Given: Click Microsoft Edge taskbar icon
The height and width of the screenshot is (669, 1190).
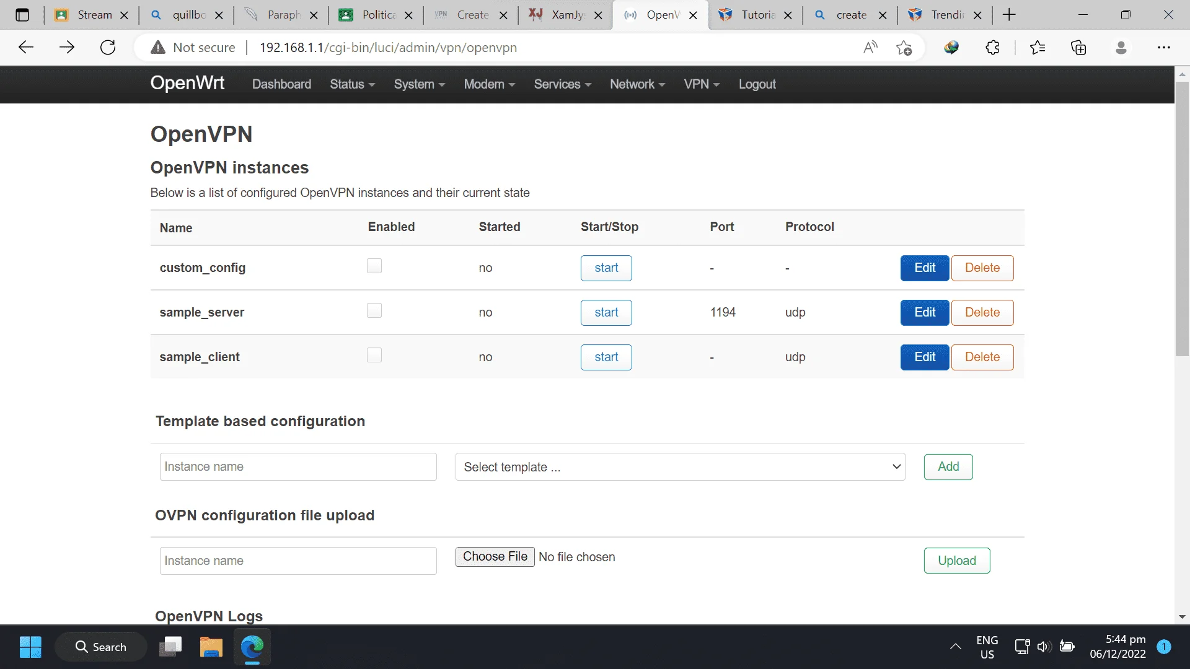Looking at the screenshot, I should click(252, 647).
